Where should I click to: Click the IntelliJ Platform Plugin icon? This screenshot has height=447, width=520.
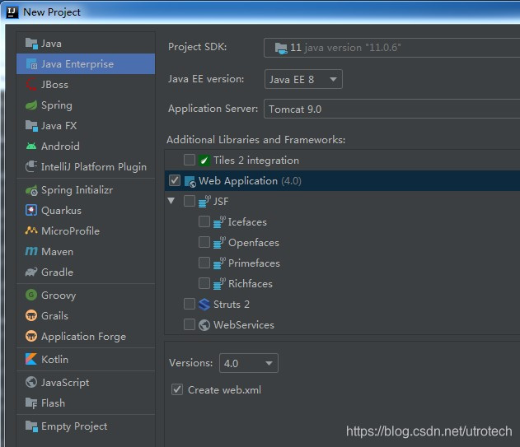(x=31, y=166)
